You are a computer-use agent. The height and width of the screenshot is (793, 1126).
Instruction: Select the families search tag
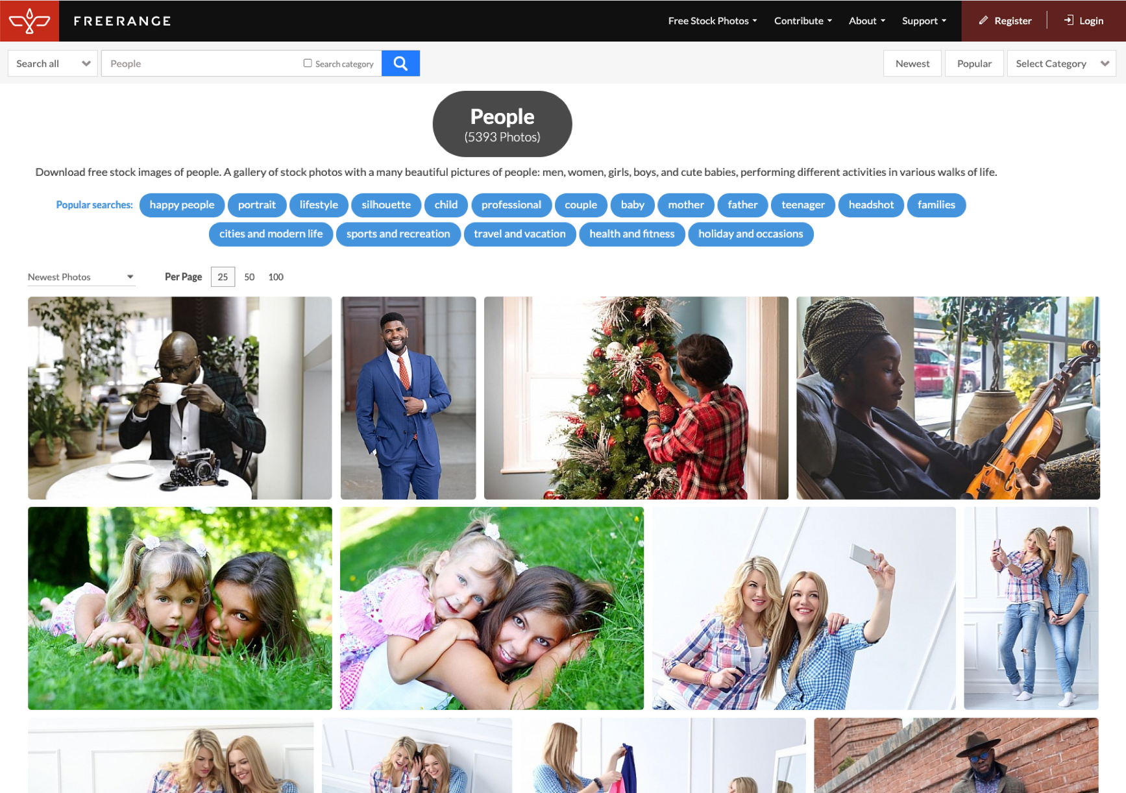coord(936,204)
